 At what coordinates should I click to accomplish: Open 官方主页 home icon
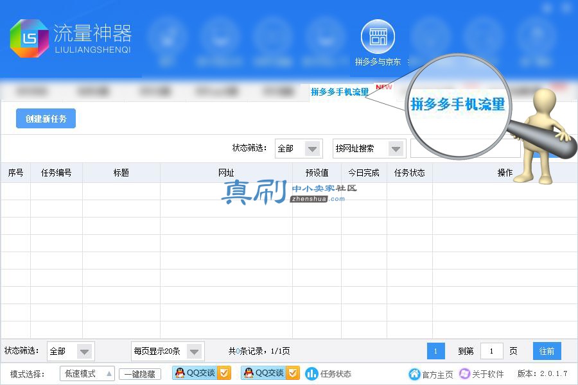pos(414,374)
